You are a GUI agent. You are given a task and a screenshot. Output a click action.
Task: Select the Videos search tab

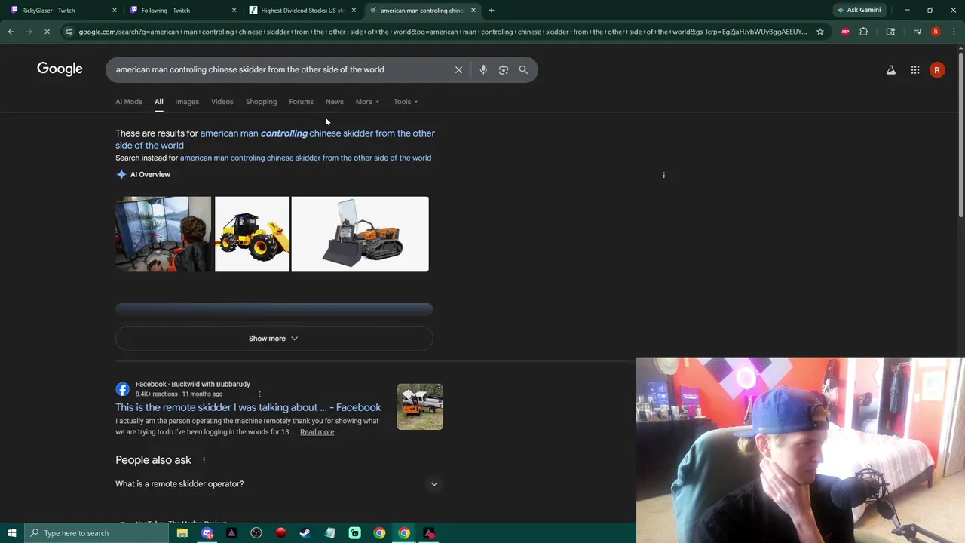click(222, 102)
